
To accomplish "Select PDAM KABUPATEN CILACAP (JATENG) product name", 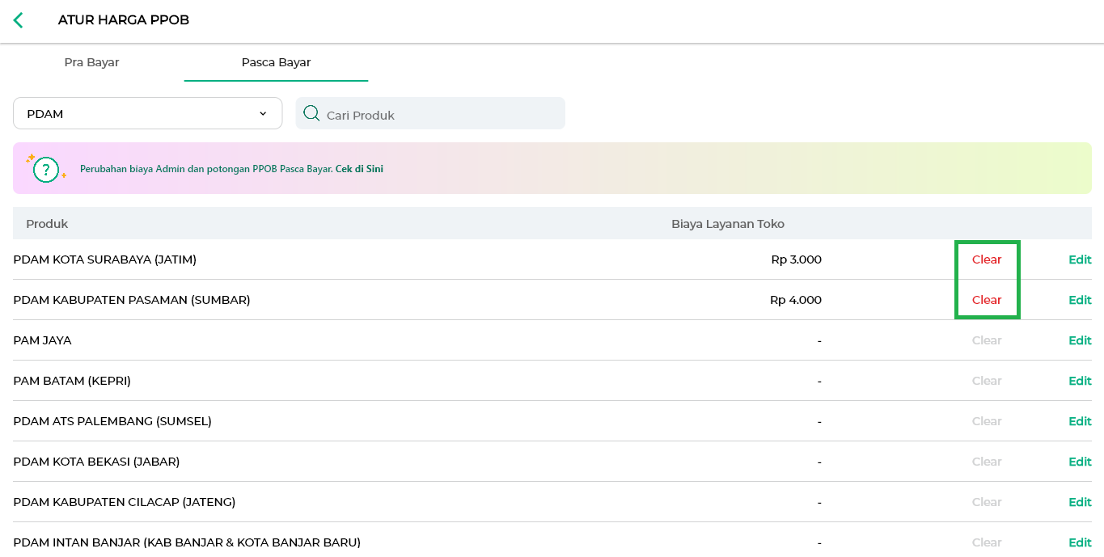I will pyautogui.click(x=125, y=502).
